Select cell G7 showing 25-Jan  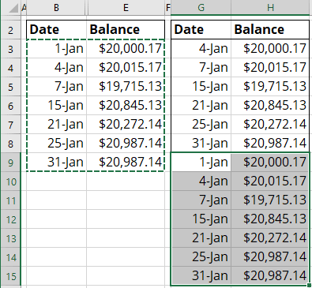pos(201,125)
